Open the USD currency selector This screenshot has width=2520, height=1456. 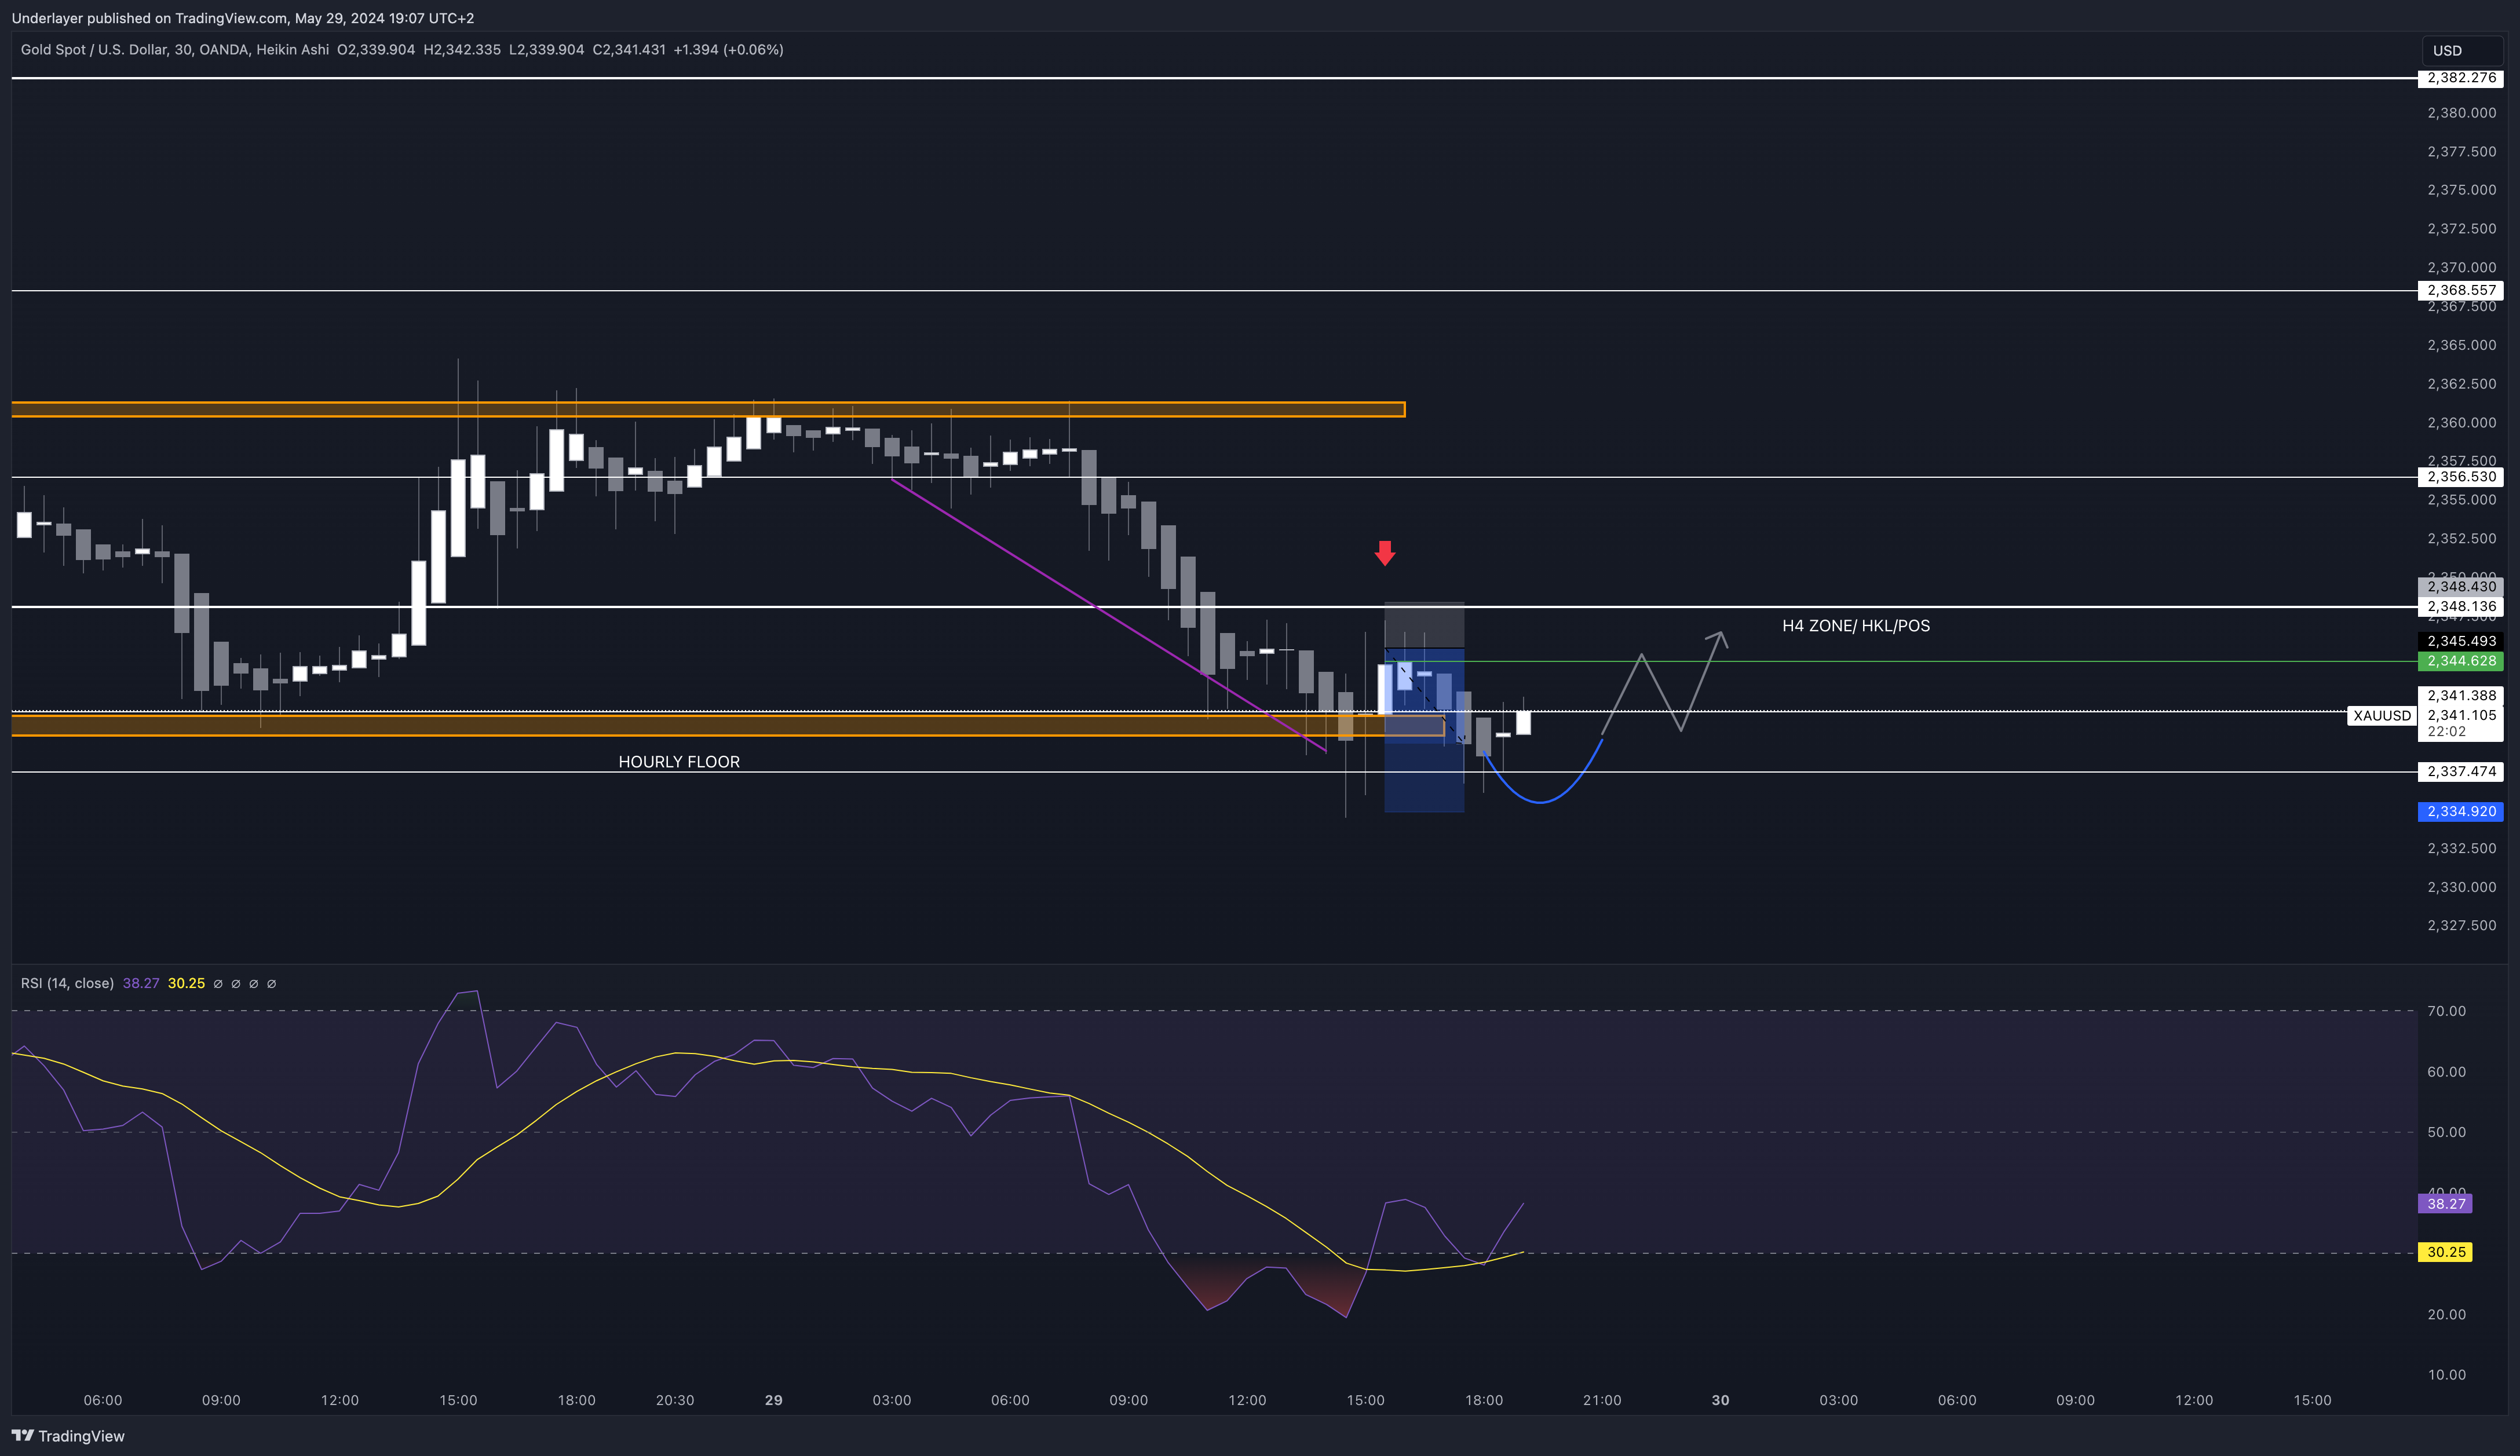2461,50
